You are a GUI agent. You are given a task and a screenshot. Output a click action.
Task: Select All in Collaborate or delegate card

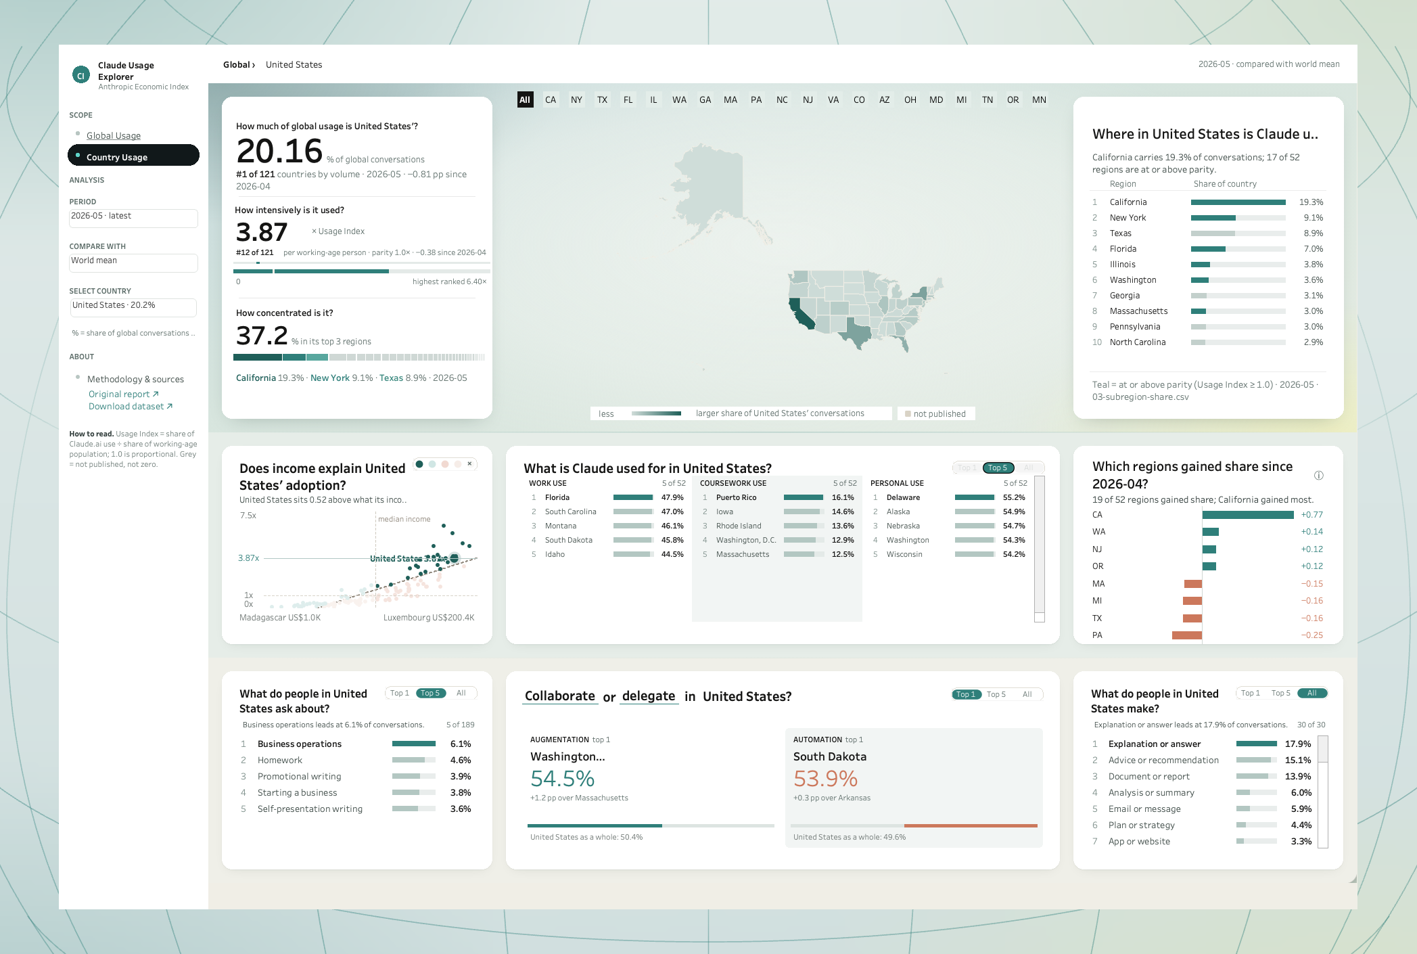point(1027,694)
